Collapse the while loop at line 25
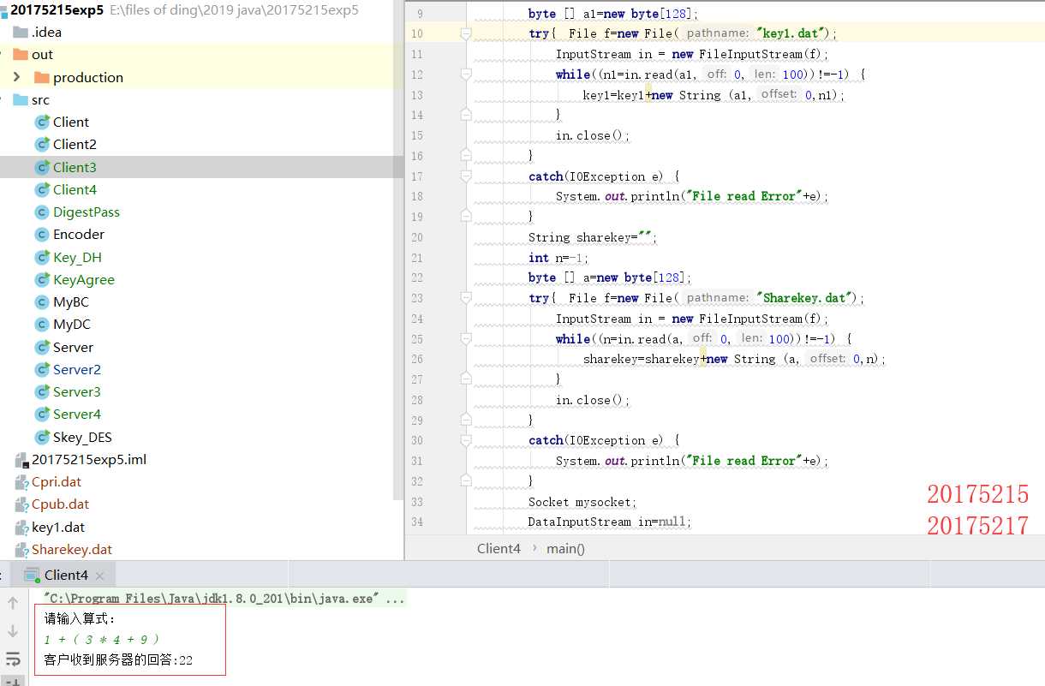 pyautogui.click(x=465, y=339)
